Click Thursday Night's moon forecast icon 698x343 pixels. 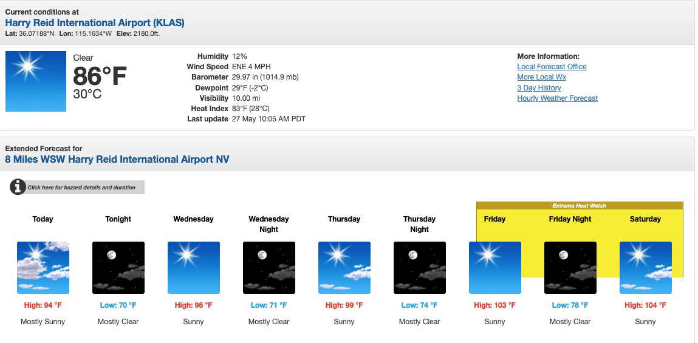pyautogui.click(x=420, y=268)
